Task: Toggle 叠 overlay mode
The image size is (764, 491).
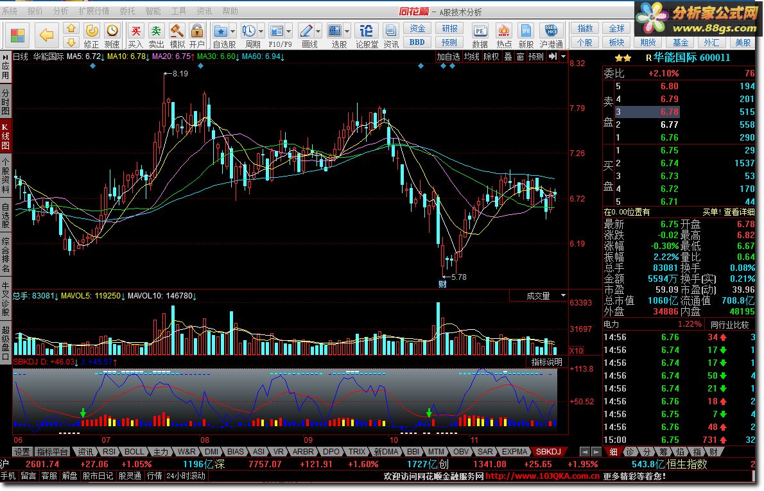Action: [x=508, y=56]
